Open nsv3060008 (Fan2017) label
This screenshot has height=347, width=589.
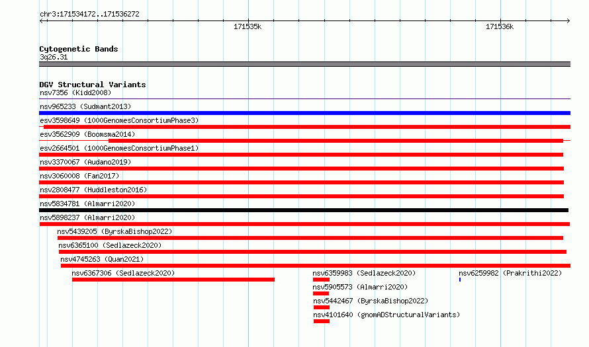[x=79, y=176]
